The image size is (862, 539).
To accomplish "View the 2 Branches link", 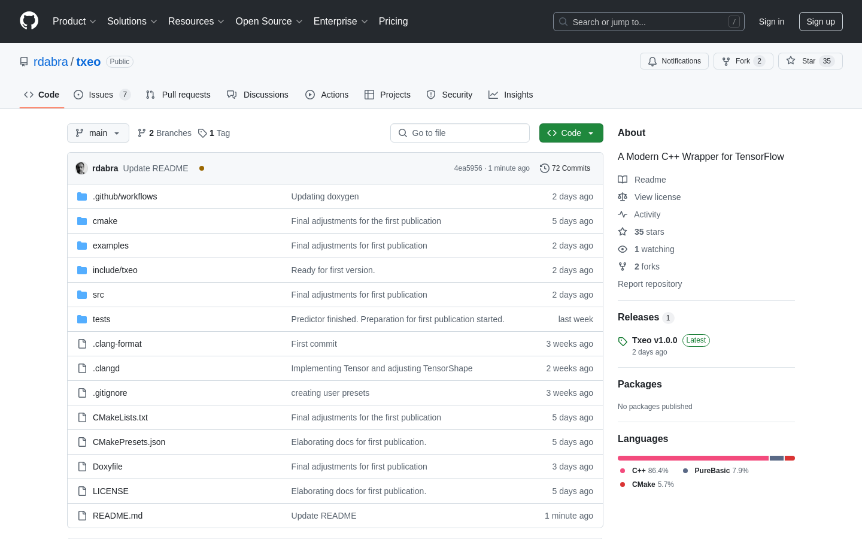I will coord(165,133).
